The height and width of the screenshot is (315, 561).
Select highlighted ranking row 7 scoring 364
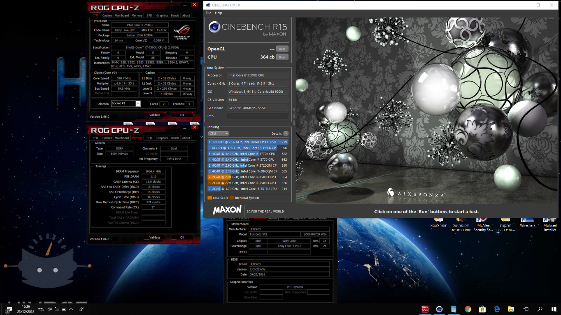(x=248, y=177)
